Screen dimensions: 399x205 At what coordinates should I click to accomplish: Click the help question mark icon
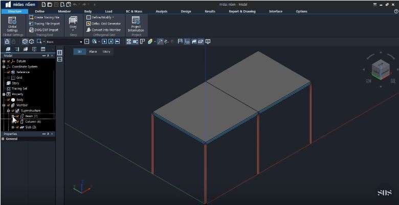tap(396, 11)
